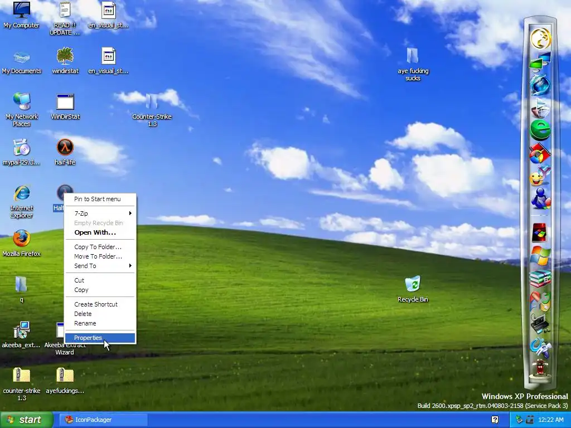Click the sailboat-shaped icon in dock

coord(540,108)
